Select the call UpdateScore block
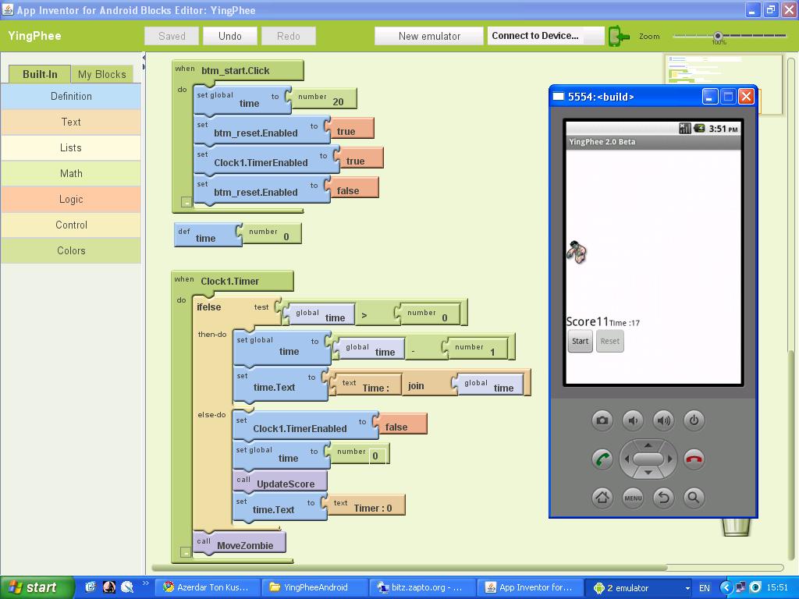The width and height of the screenshot is (799, 599). tap(280, 481)
